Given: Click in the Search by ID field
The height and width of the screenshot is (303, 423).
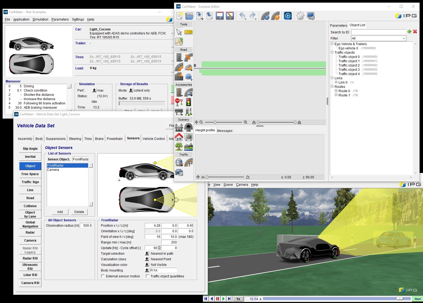Looking at the screenshot, I should 379,32.
